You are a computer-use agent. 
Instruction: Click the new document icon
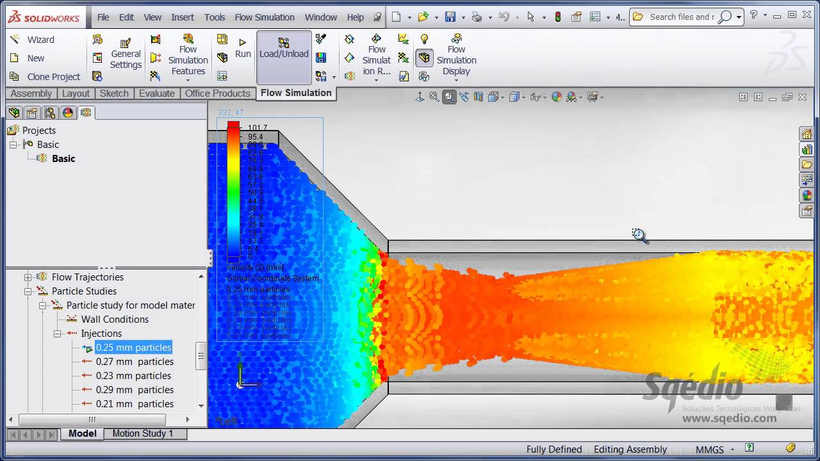[397, 17]
